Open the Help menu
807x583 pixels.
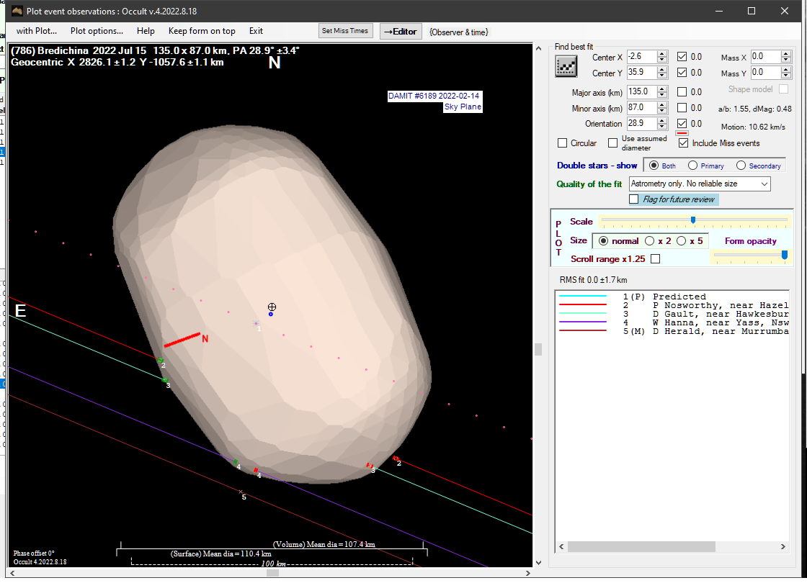click(x=146, y=31)
